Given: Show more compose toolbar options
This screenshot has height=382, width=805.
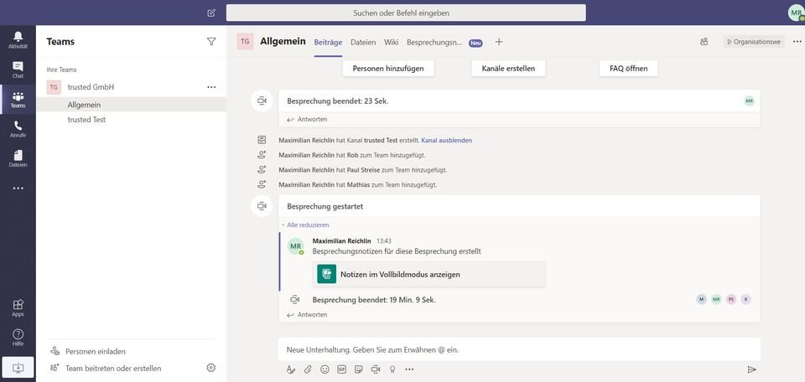Looking at the screenshot, I should [409, 369].
